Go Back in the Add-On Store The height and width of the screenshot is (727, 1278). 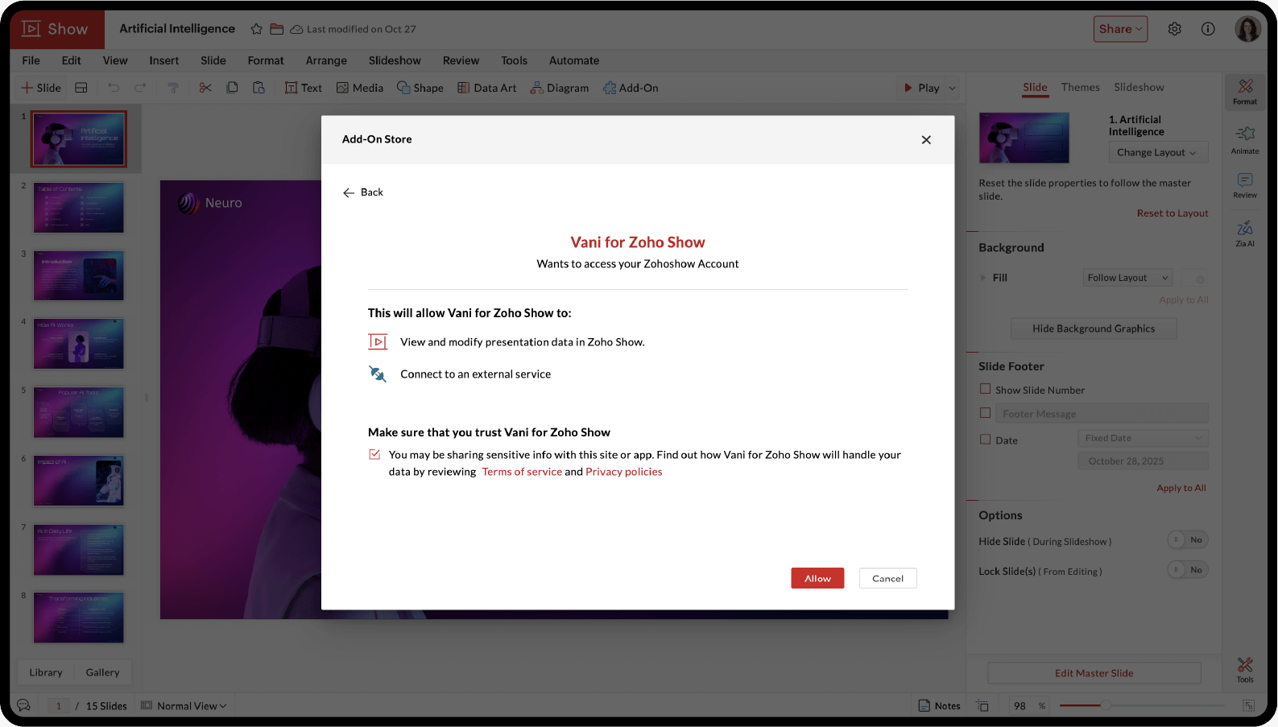(363, 192)
